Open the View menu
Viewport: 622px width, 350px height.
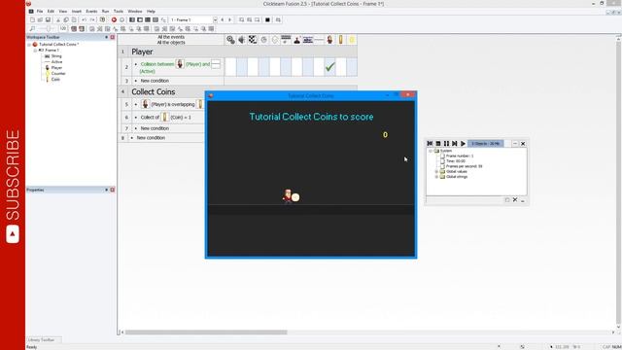tap(62, 11)
